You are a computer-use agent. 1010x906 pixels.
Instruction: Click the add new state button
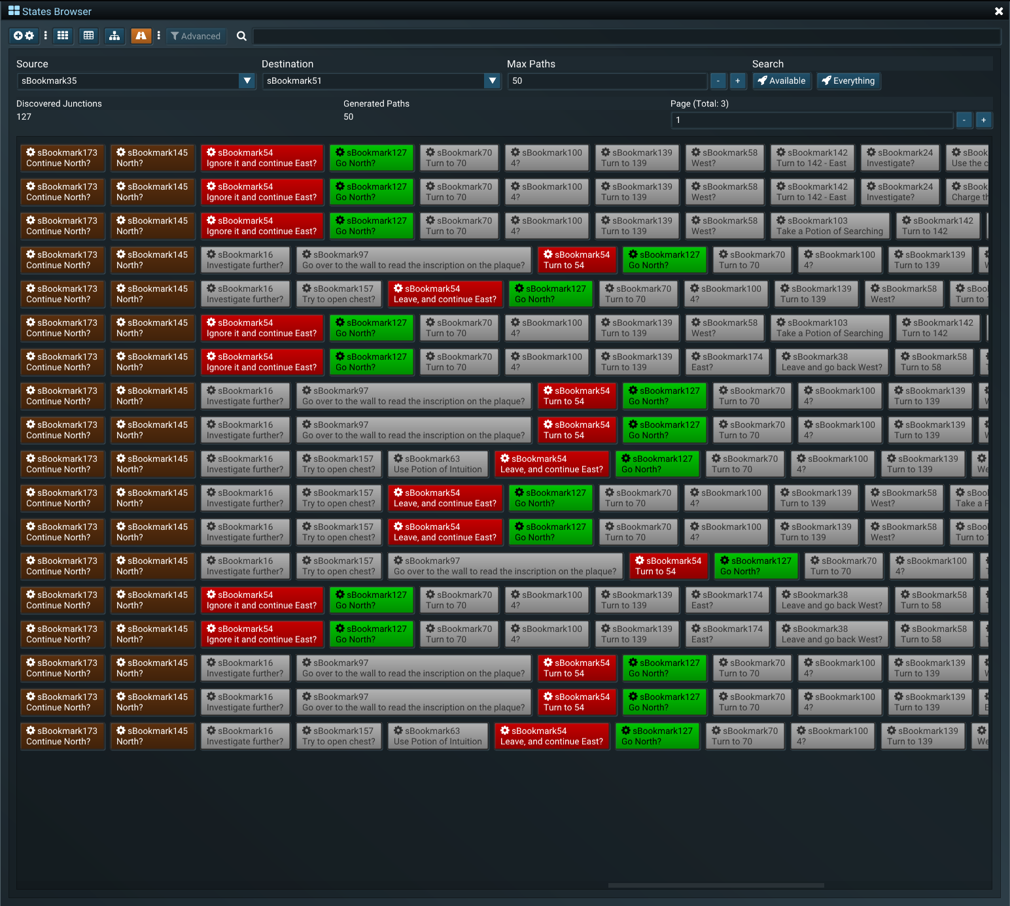(24, 36)
